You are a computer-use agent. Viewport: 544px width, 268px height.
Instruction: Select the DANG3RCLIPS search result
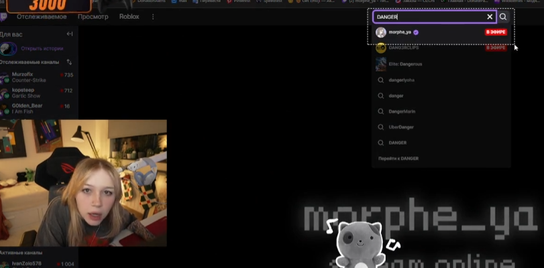[441, 48]
